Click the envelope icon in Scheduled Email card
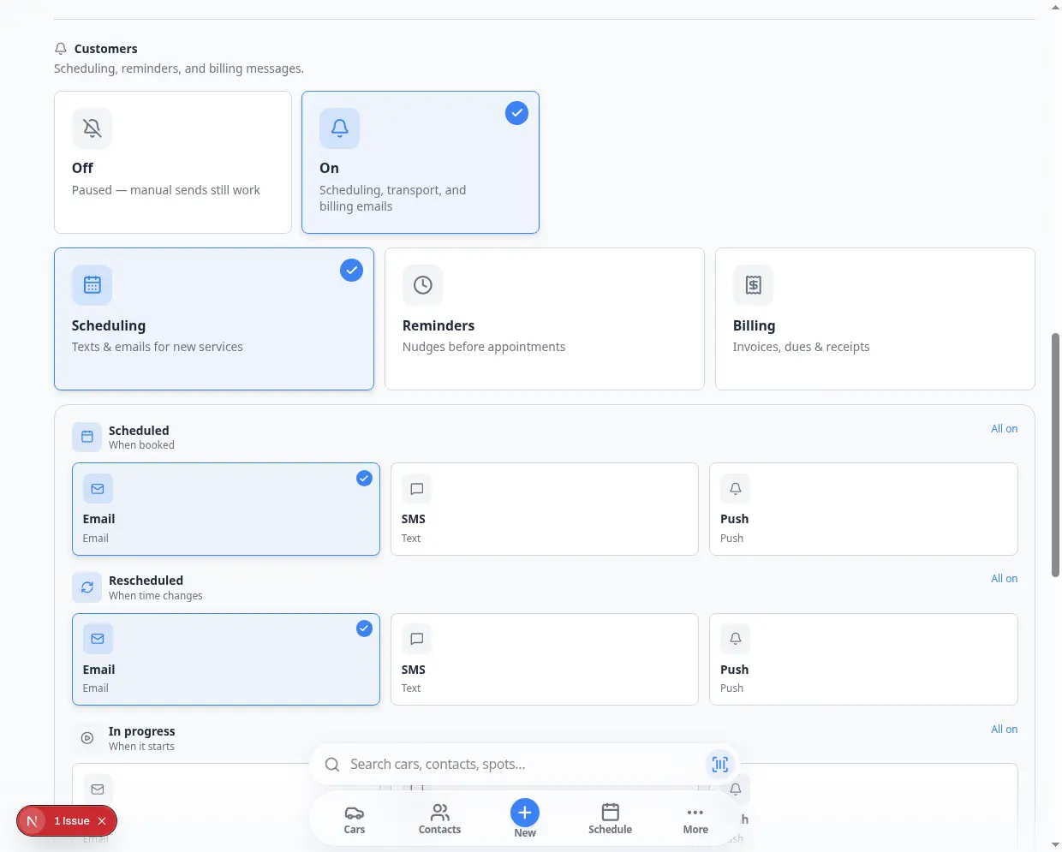Image resolution: width=1062 pixels, height=852 pixels. (98, 489)
